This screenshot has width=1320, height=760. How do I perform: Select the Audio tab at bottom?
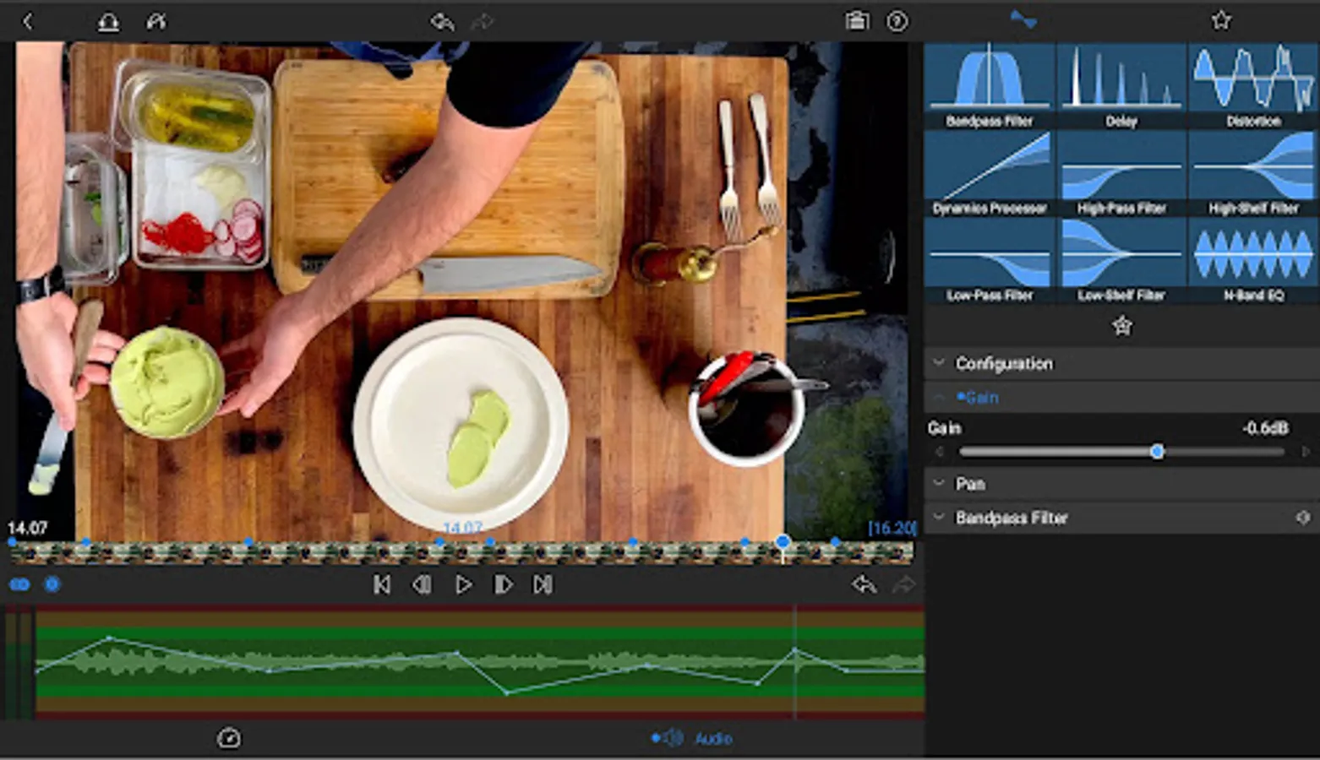tap(691, 738)
